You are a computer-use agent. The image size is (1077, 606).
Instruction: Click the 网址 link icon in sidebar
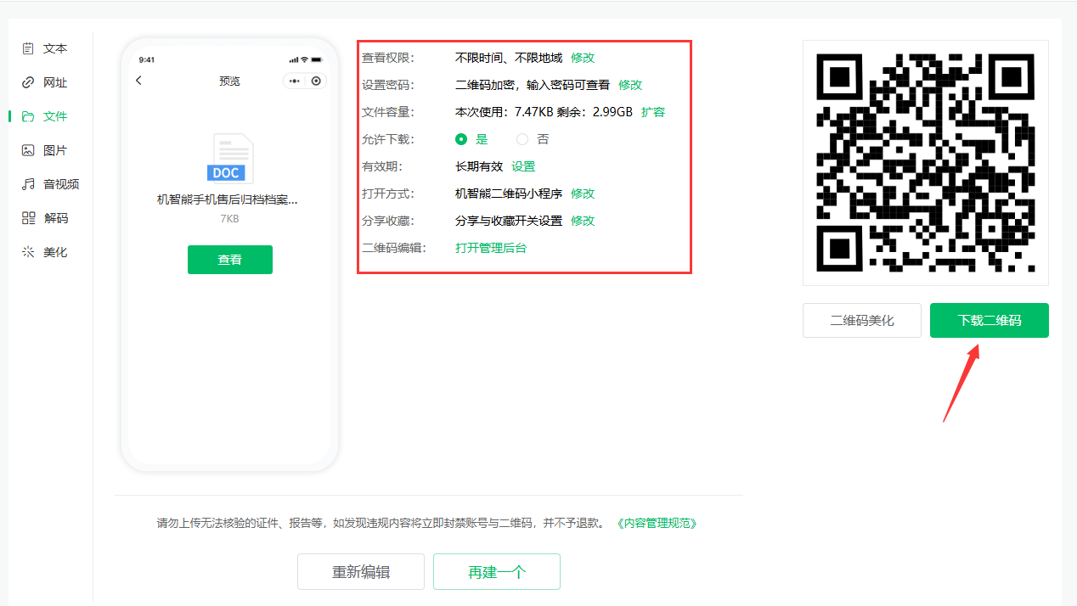point(28,82)
